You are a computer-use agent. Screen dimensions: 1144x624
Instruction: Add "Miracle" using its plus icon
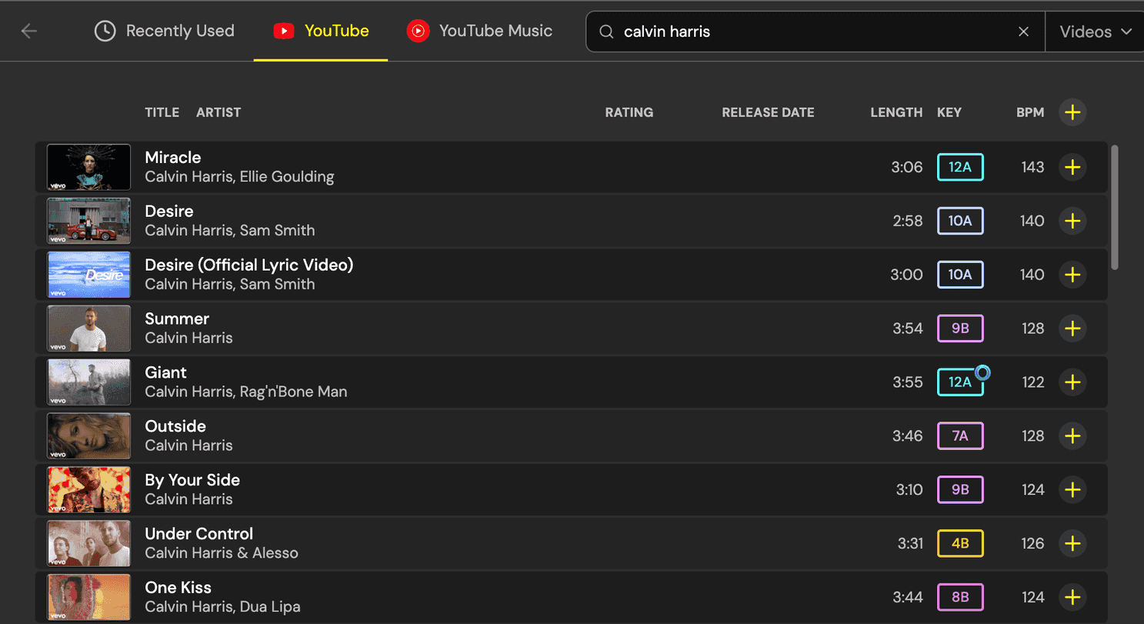pyautogui.click(x=1072, y=167)
